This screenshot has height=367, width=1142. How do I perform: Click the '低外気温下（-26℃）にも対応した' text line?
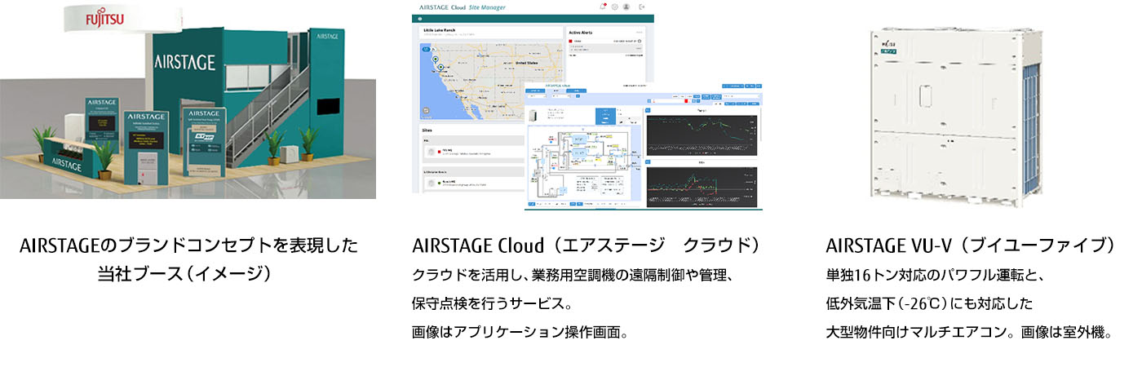point(929,303)
